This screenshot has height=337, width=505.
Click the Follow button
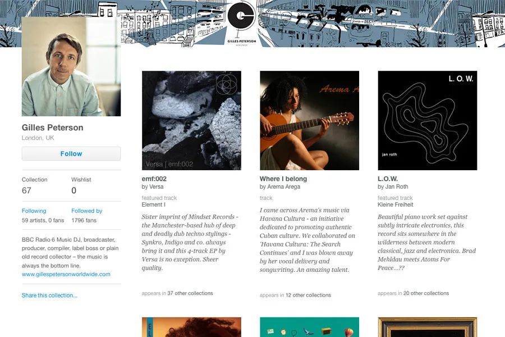pyautogui.click(x=71, y=154)
